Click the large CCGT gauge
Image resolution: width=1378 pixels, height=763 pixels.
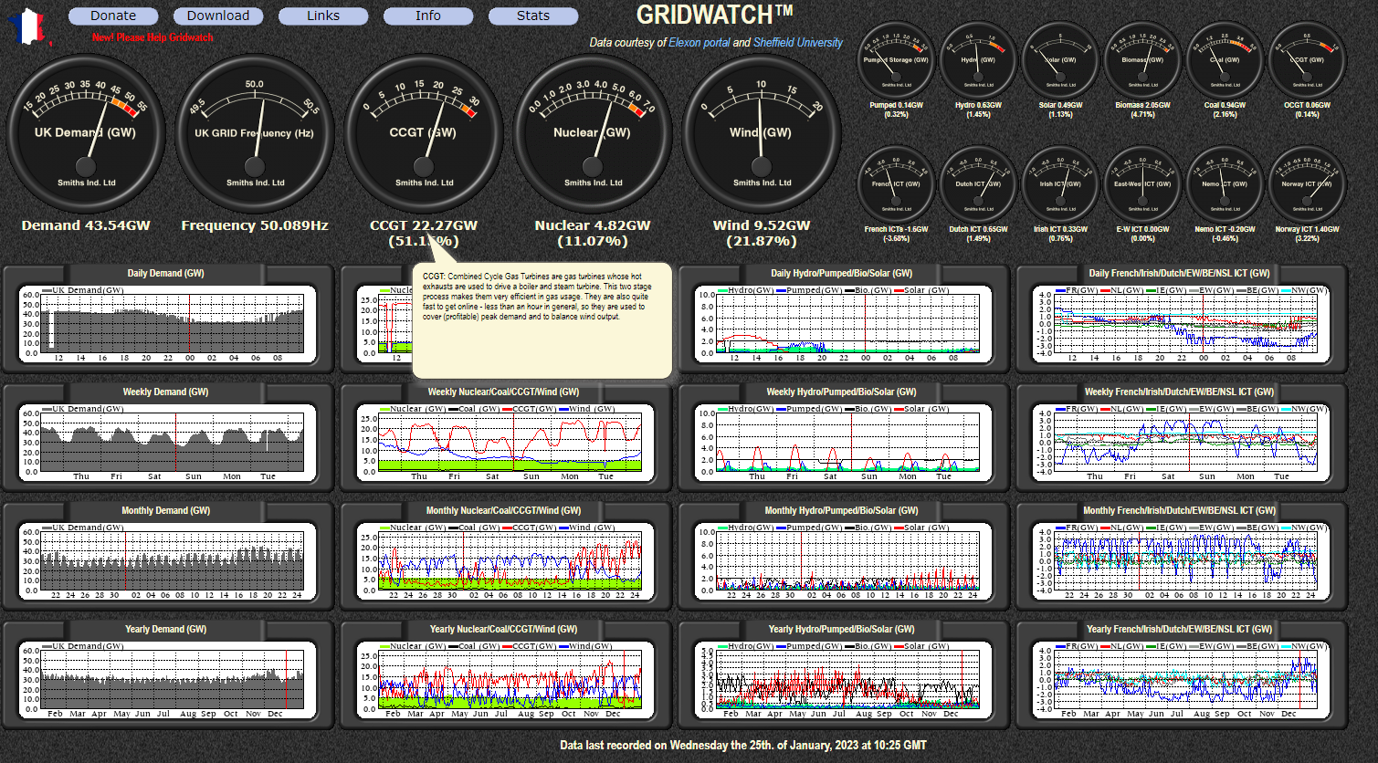[424, 133]
